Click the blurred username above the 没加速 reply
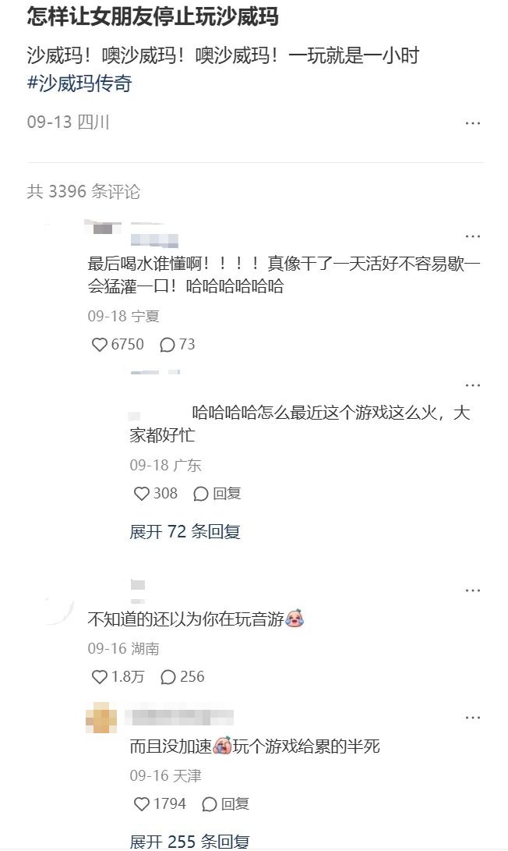The width and height of the screenshot is (508, 851). coord(179,718)
